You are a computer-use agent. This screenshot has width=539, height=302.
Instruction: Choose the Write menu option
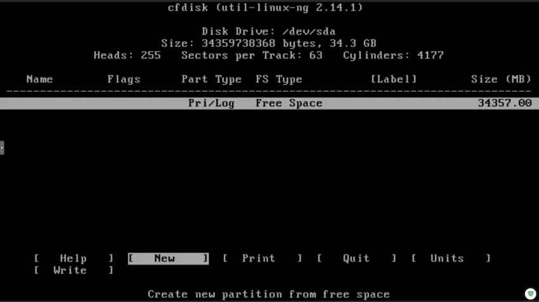pos(74,270)
